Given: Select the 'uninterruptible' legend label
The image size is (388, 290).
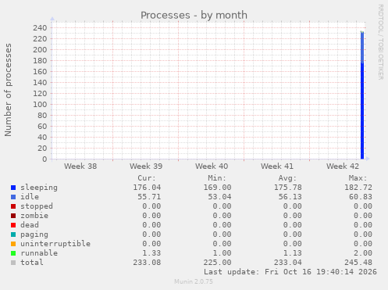Looking at the screenshot, I should pyautogui.click(x=55, y=244).
